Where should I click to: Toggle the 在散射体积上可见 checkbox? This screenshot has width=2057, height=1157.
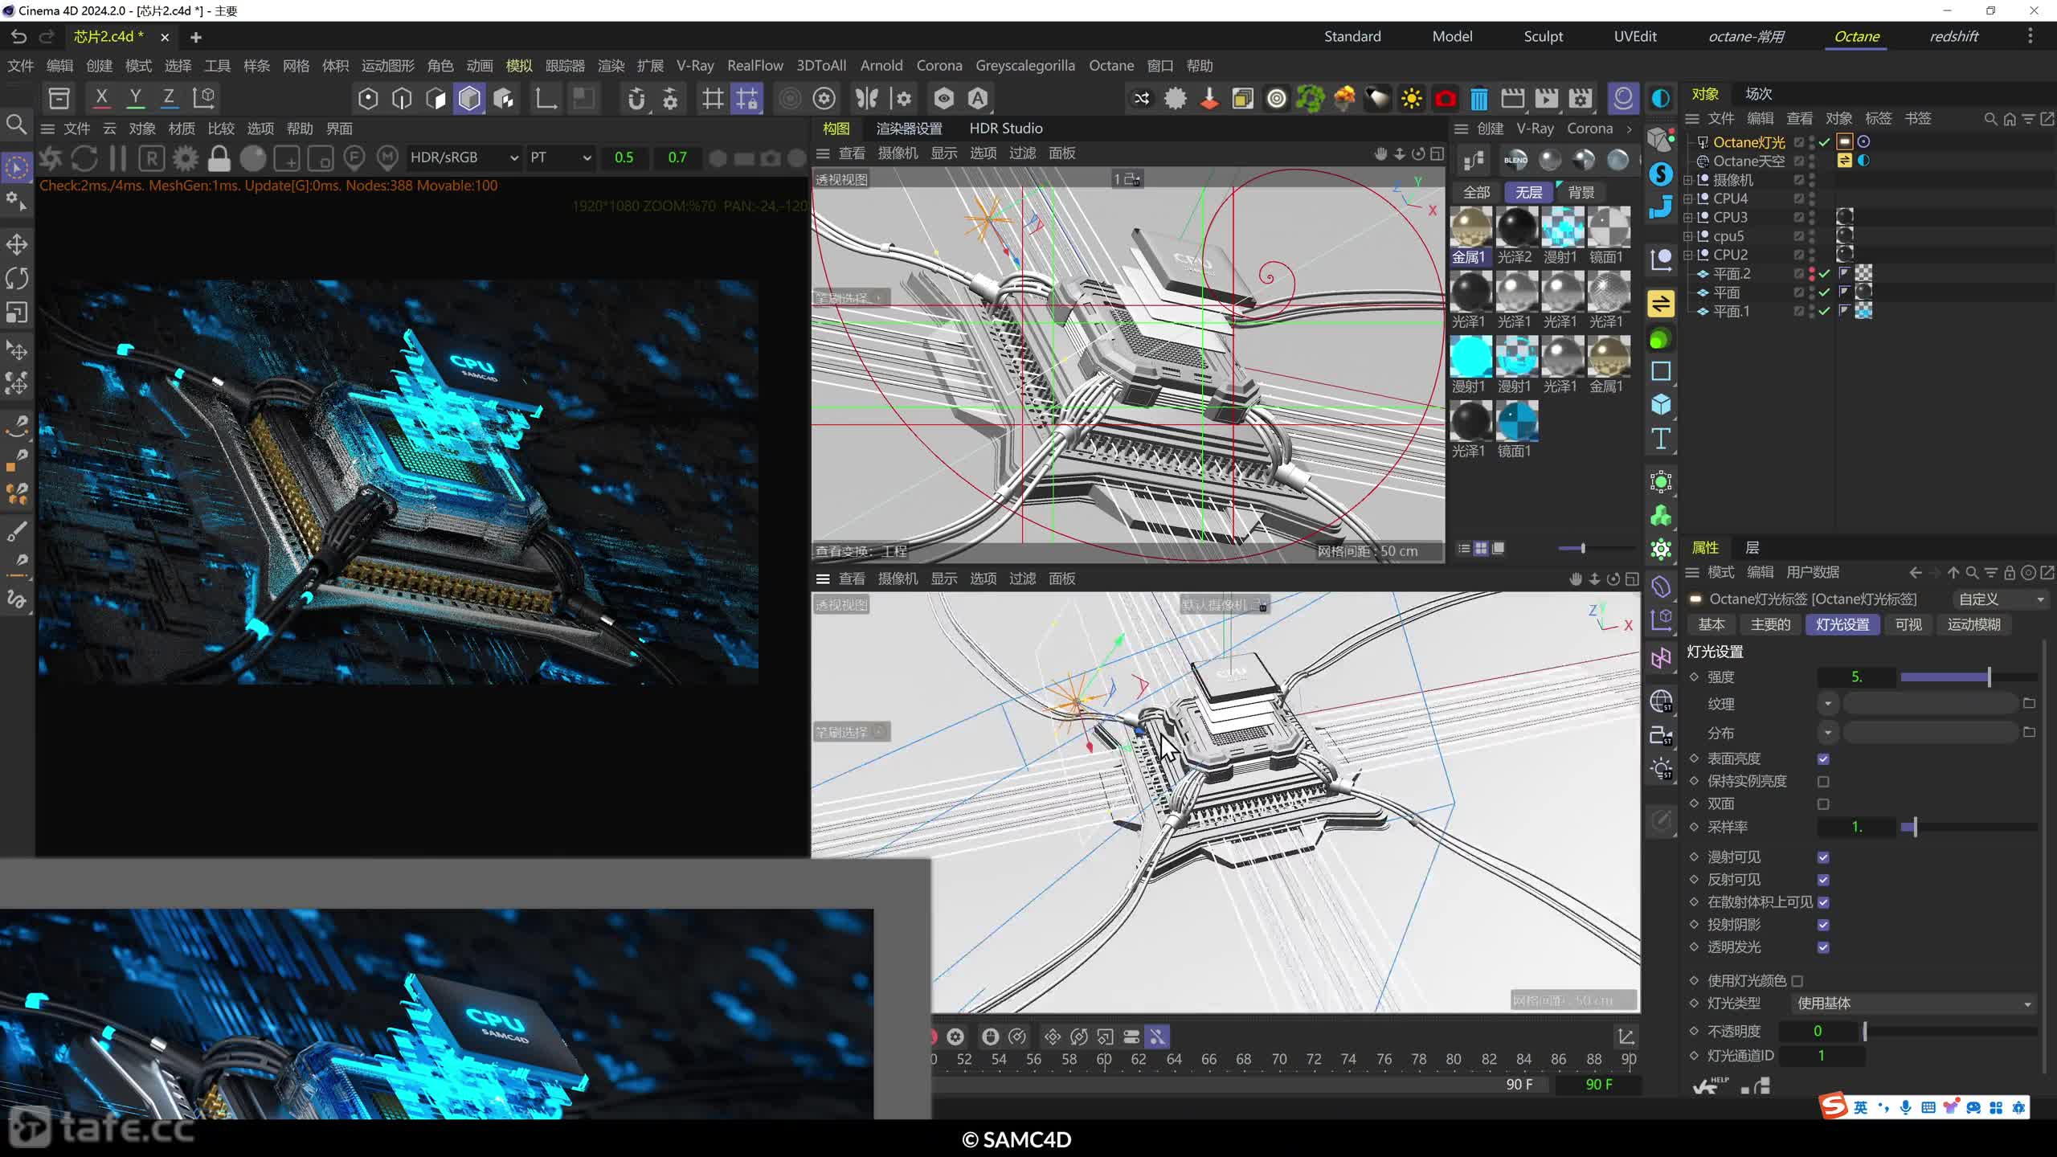[x=1823, y=902]
